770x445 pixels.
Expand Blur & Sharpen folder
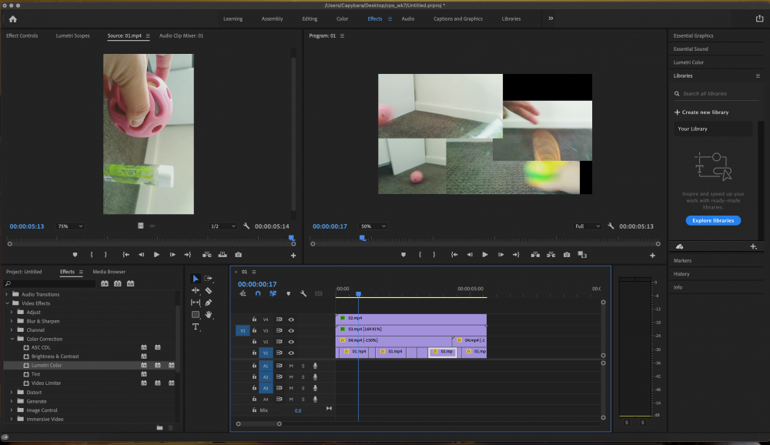12,321
